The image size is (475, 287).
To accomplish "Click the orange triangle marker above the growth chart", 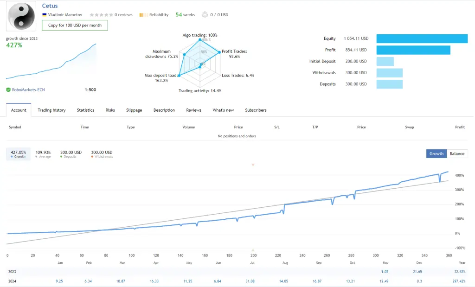I will (253, 165).
